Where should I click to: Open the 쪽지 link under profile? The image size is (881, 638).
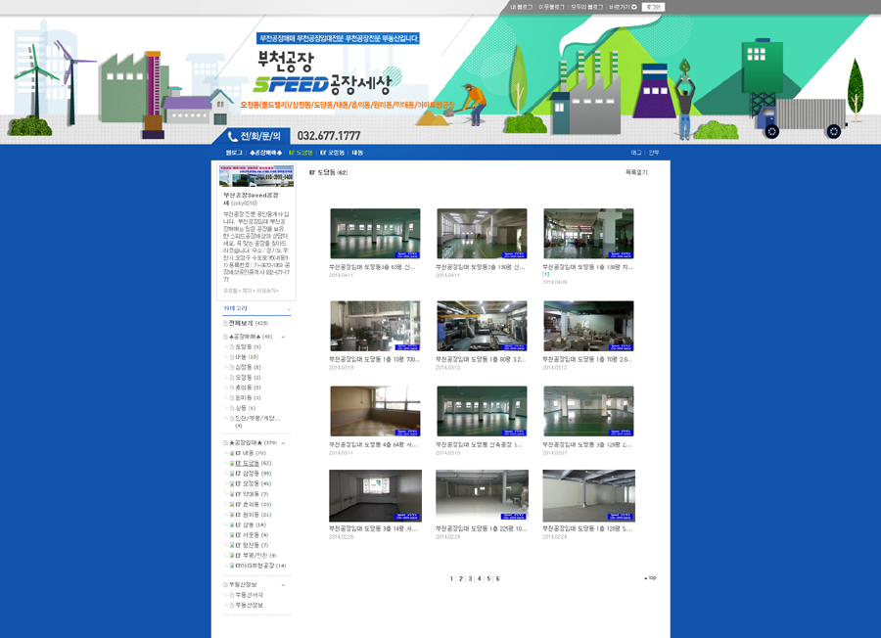247,291
